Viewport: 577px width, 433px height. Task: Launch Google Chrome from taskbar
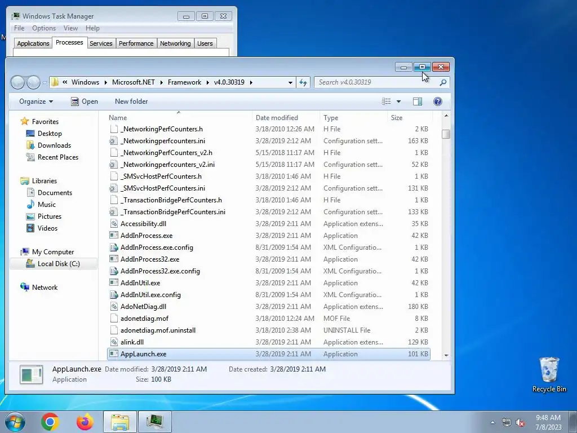[50, 422]
